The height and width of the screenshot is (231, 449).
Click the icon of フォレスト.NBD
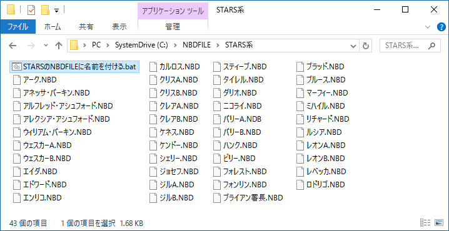point(217,172)
